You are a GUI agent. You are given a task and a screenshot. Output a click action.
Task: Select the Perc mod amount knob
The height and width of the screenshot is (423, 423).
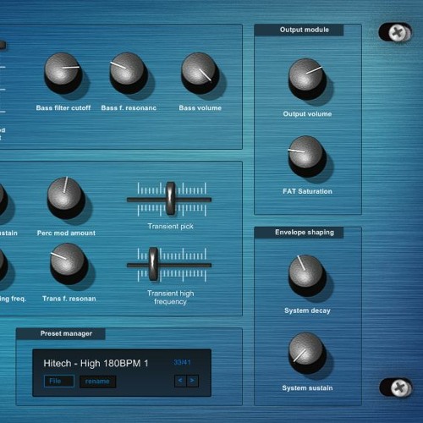tap(66, 198)
